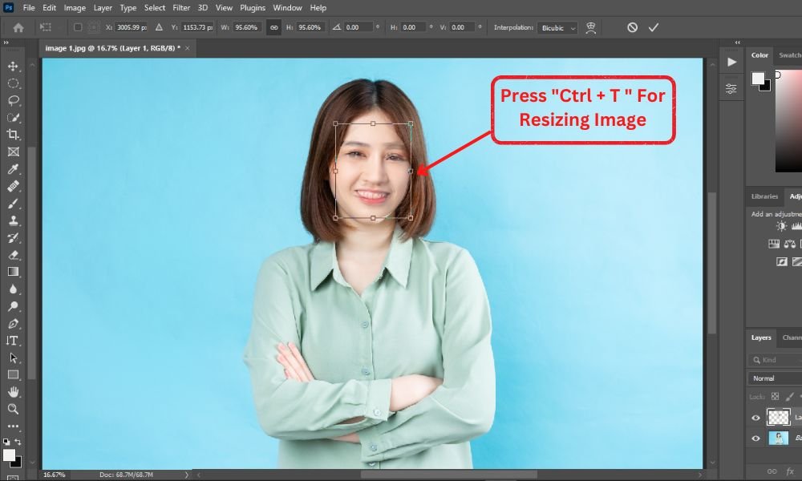Select the Background layer thumbnail
802x481 pixels.
tap(778, 438)
